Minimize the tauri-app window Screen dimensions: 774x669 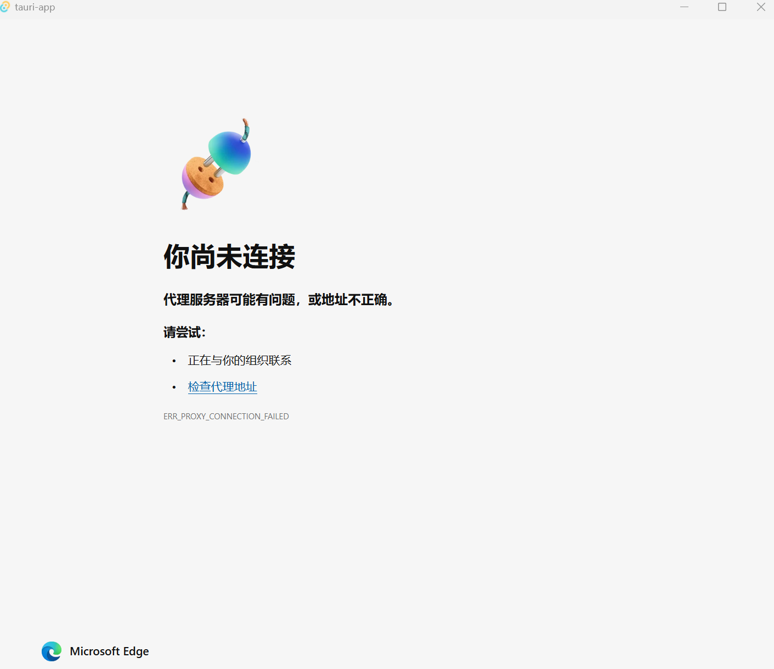[x=684, y=7]
